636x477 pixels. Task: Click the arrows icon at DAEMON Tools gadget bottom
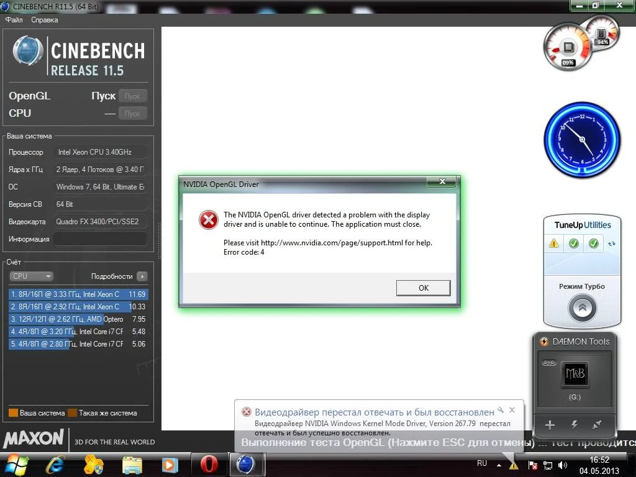[597, 425]
